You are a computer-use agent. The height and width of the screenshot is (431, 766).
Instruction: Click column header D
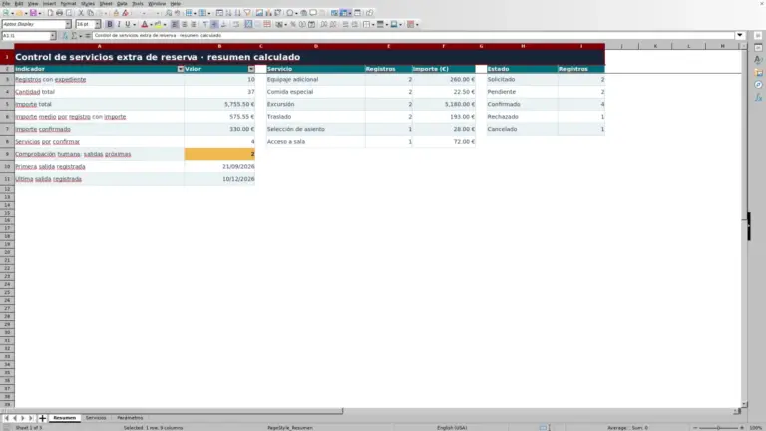click(315, 46)
